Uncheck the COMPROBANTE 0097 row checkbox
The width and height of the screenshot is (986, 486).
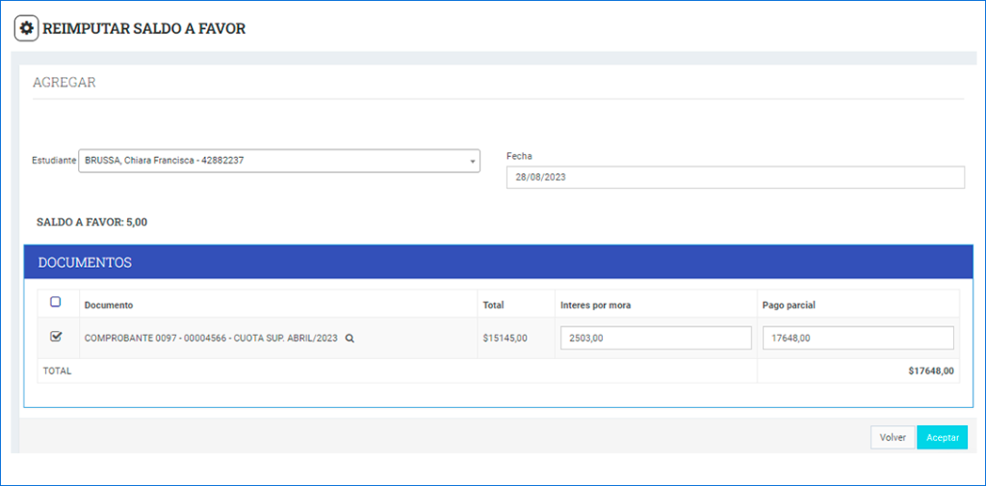[x=55, y=337]
